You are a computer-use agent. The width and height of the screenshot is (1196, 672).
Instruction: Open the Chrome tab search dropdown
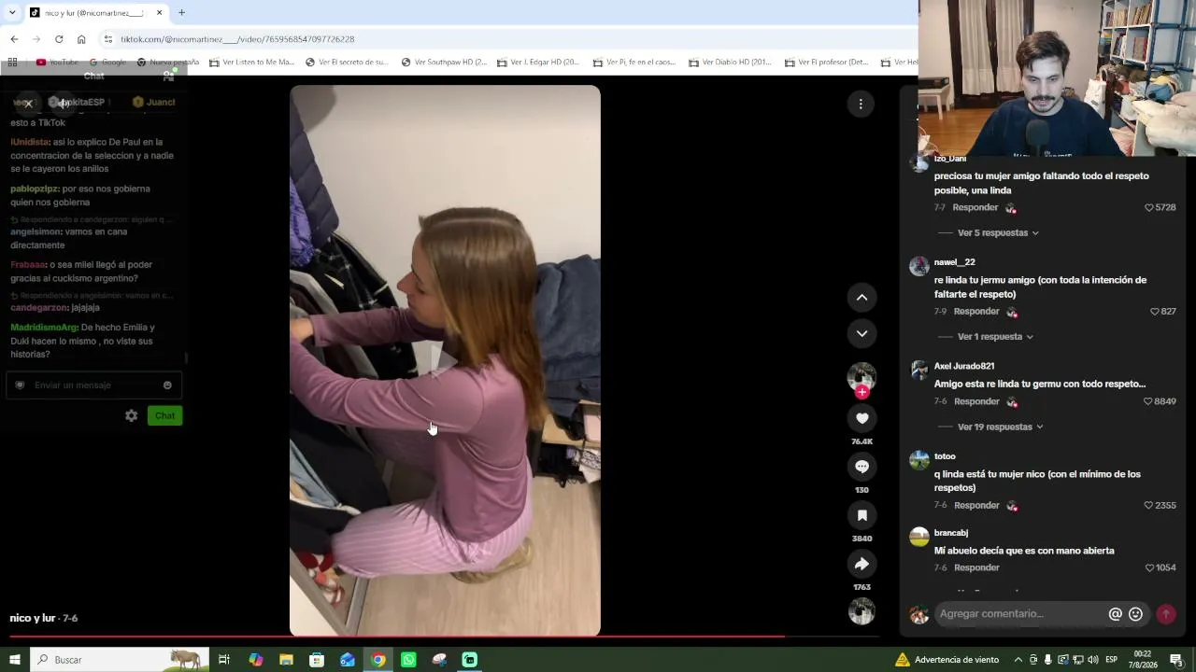pyautogui.click(x=12, y=13)
